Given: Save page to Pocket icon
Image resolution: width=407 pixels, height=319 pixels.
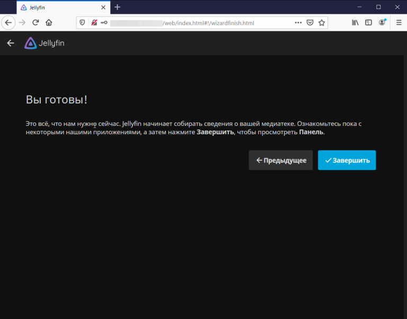Looking at the screenshot, I should click(x=310, y=23).
